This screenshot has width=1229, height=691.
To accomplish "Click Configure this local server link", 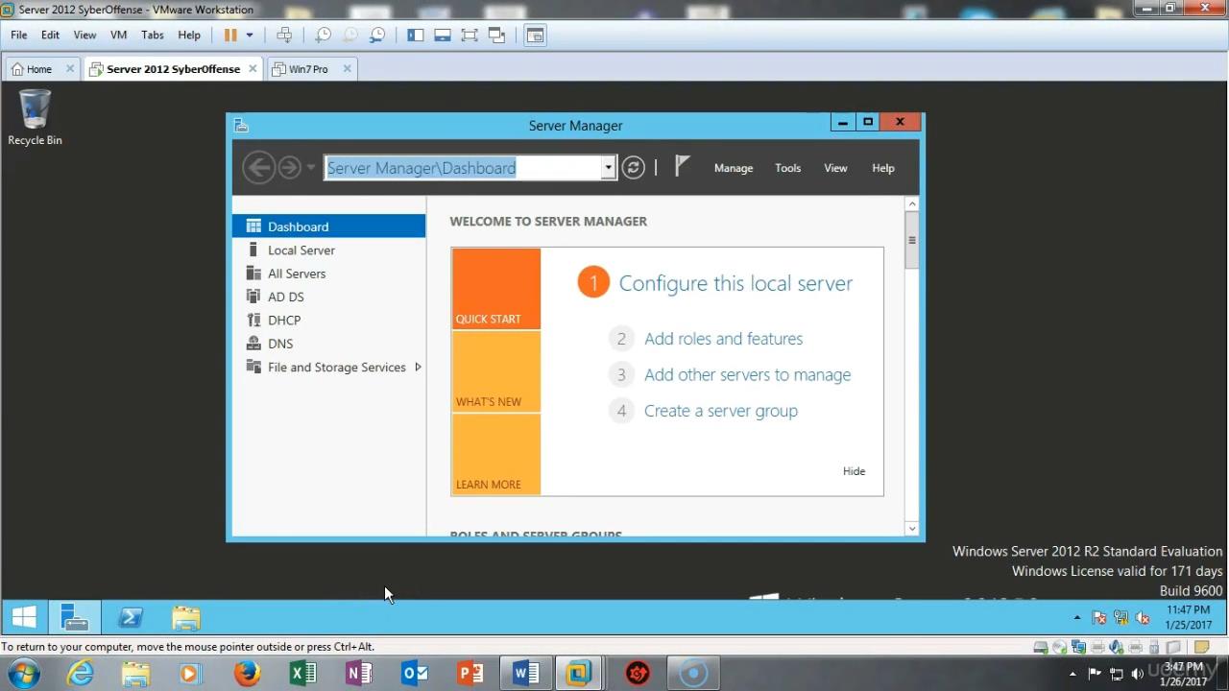I will (735, 283).
